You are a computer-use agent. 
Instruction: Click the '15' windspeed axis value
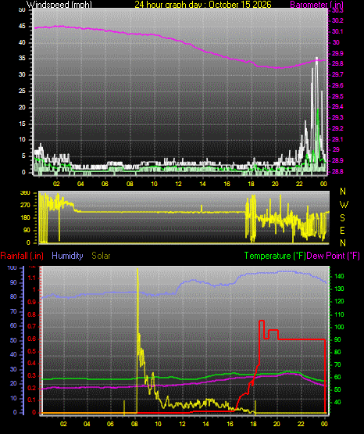coord(22,124)
